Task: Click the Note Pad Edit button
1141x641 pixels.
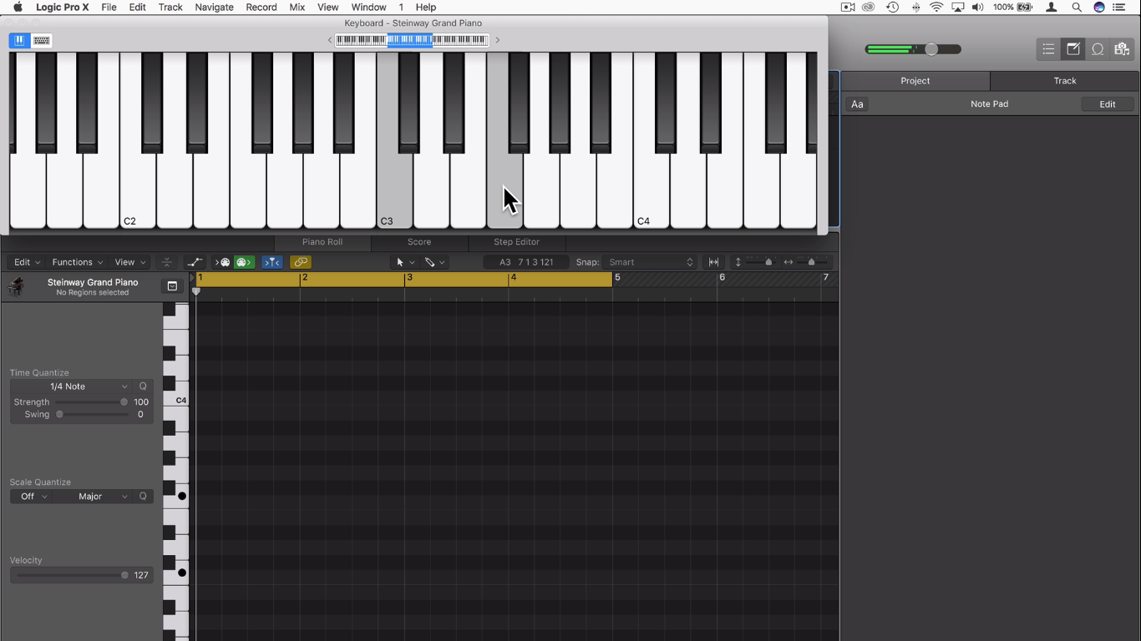Action: [1108, 104]
